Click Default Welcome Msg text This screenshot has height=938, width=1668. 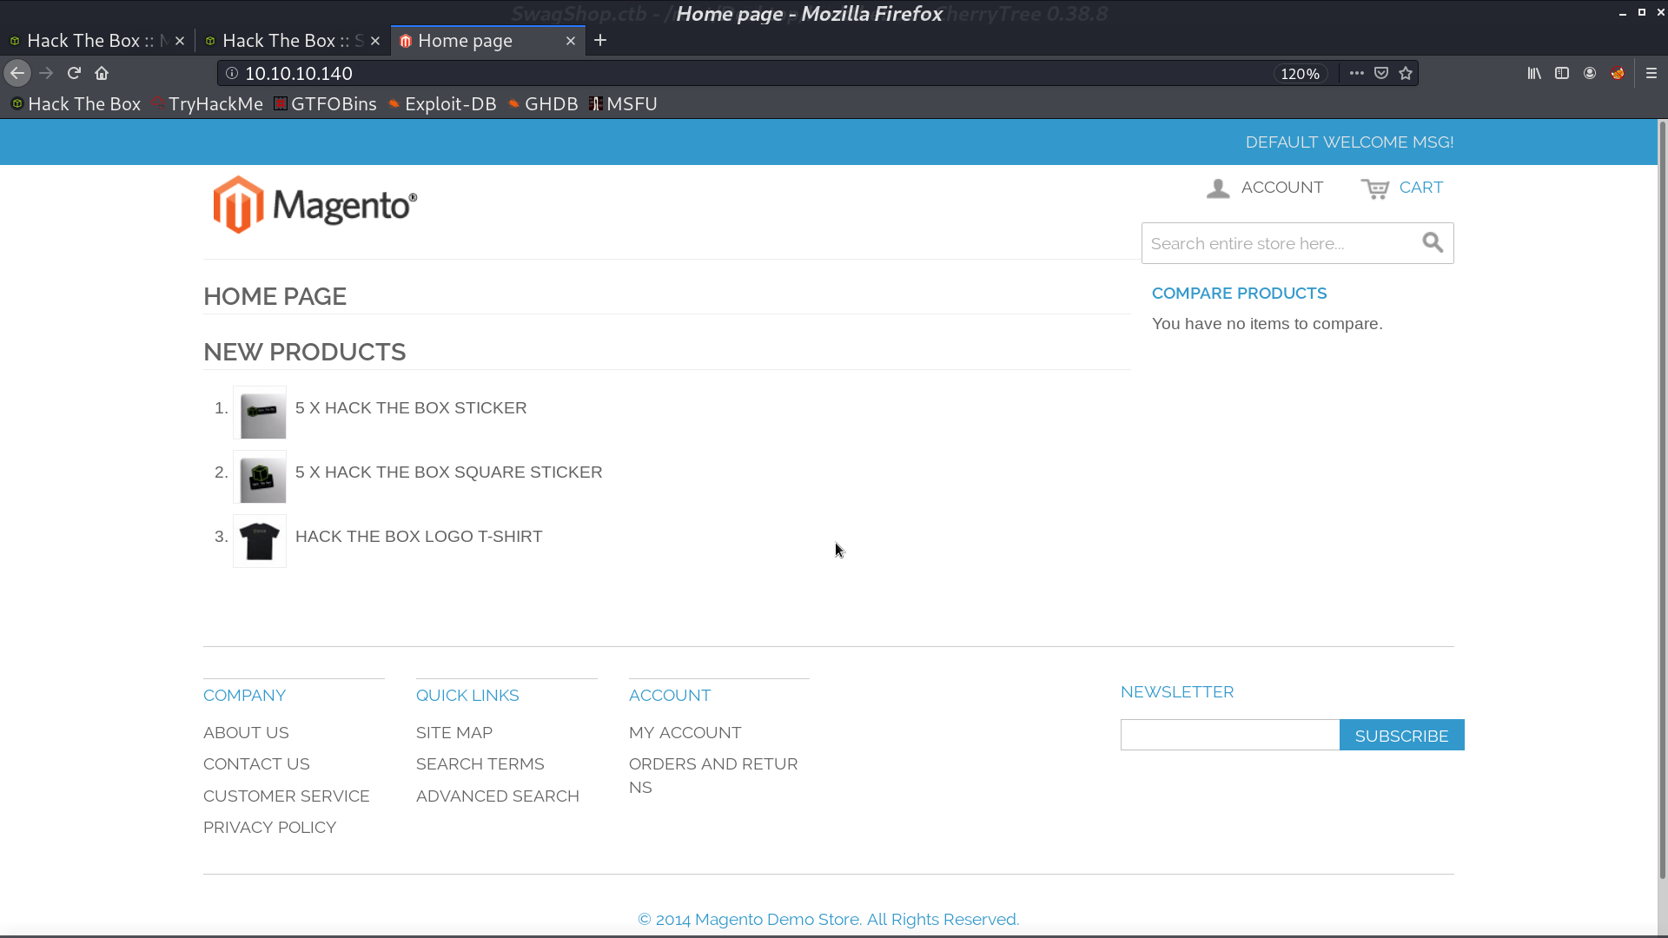(1349, 142)
